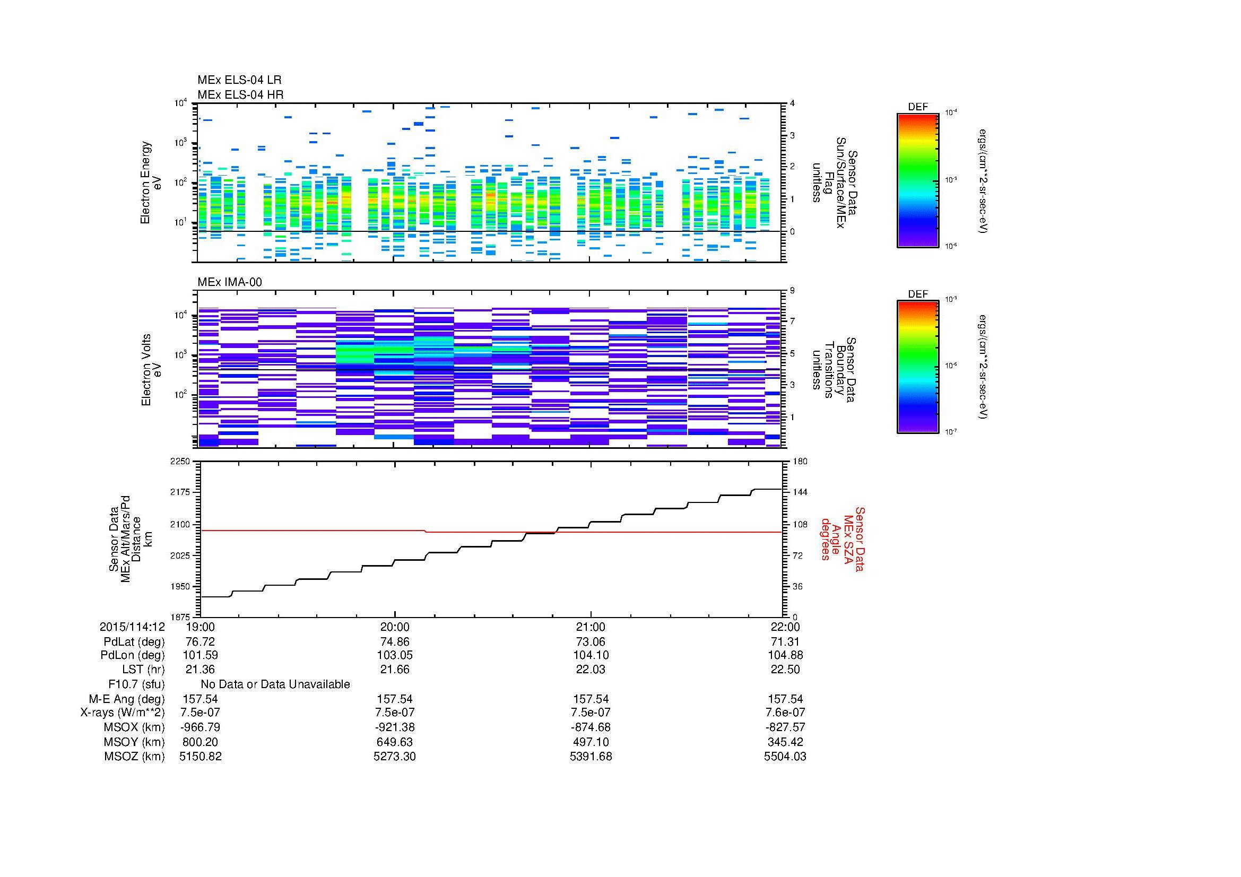The image size is (1241, 877).
Task: Click the 'MSOX (km)' row label
Action: pyautogui.click(x=135, y=727)
